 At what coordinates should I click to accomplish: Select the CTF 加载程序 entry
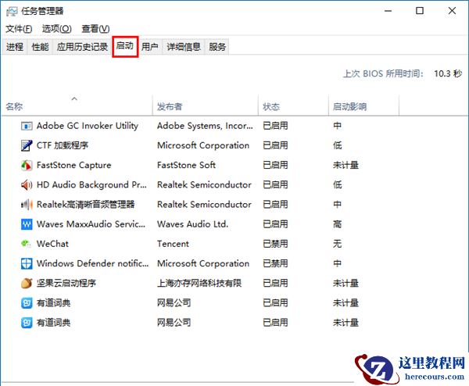tap(63, 145)
